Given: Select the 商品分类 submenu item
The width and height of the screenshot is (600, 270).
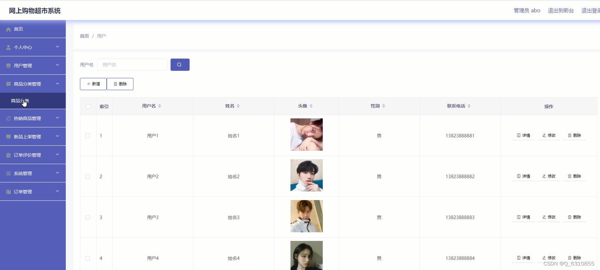Looking at the screenshot, I should point(33,101).
